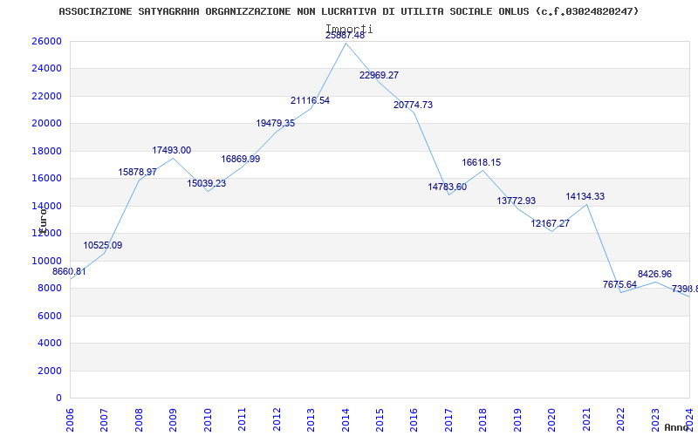The width and height of the screenshot is (698, 436).
Task: Click x-axis year 2012
Action: [x=277, y=419]
